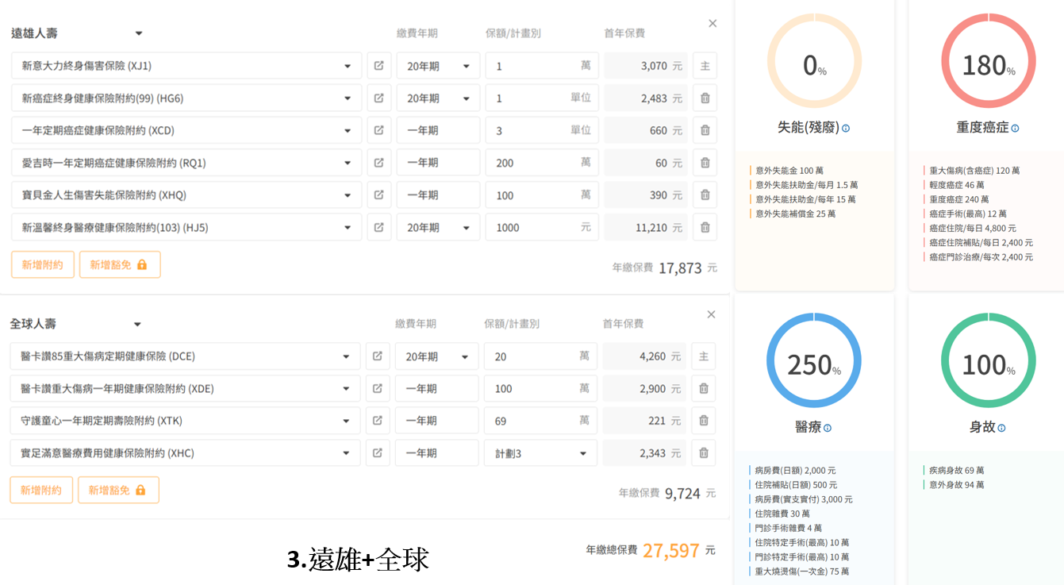
Task: Open external link for 醫卡讚重大傷病一年期 (XDE)
Action: (x=378, y=389)
